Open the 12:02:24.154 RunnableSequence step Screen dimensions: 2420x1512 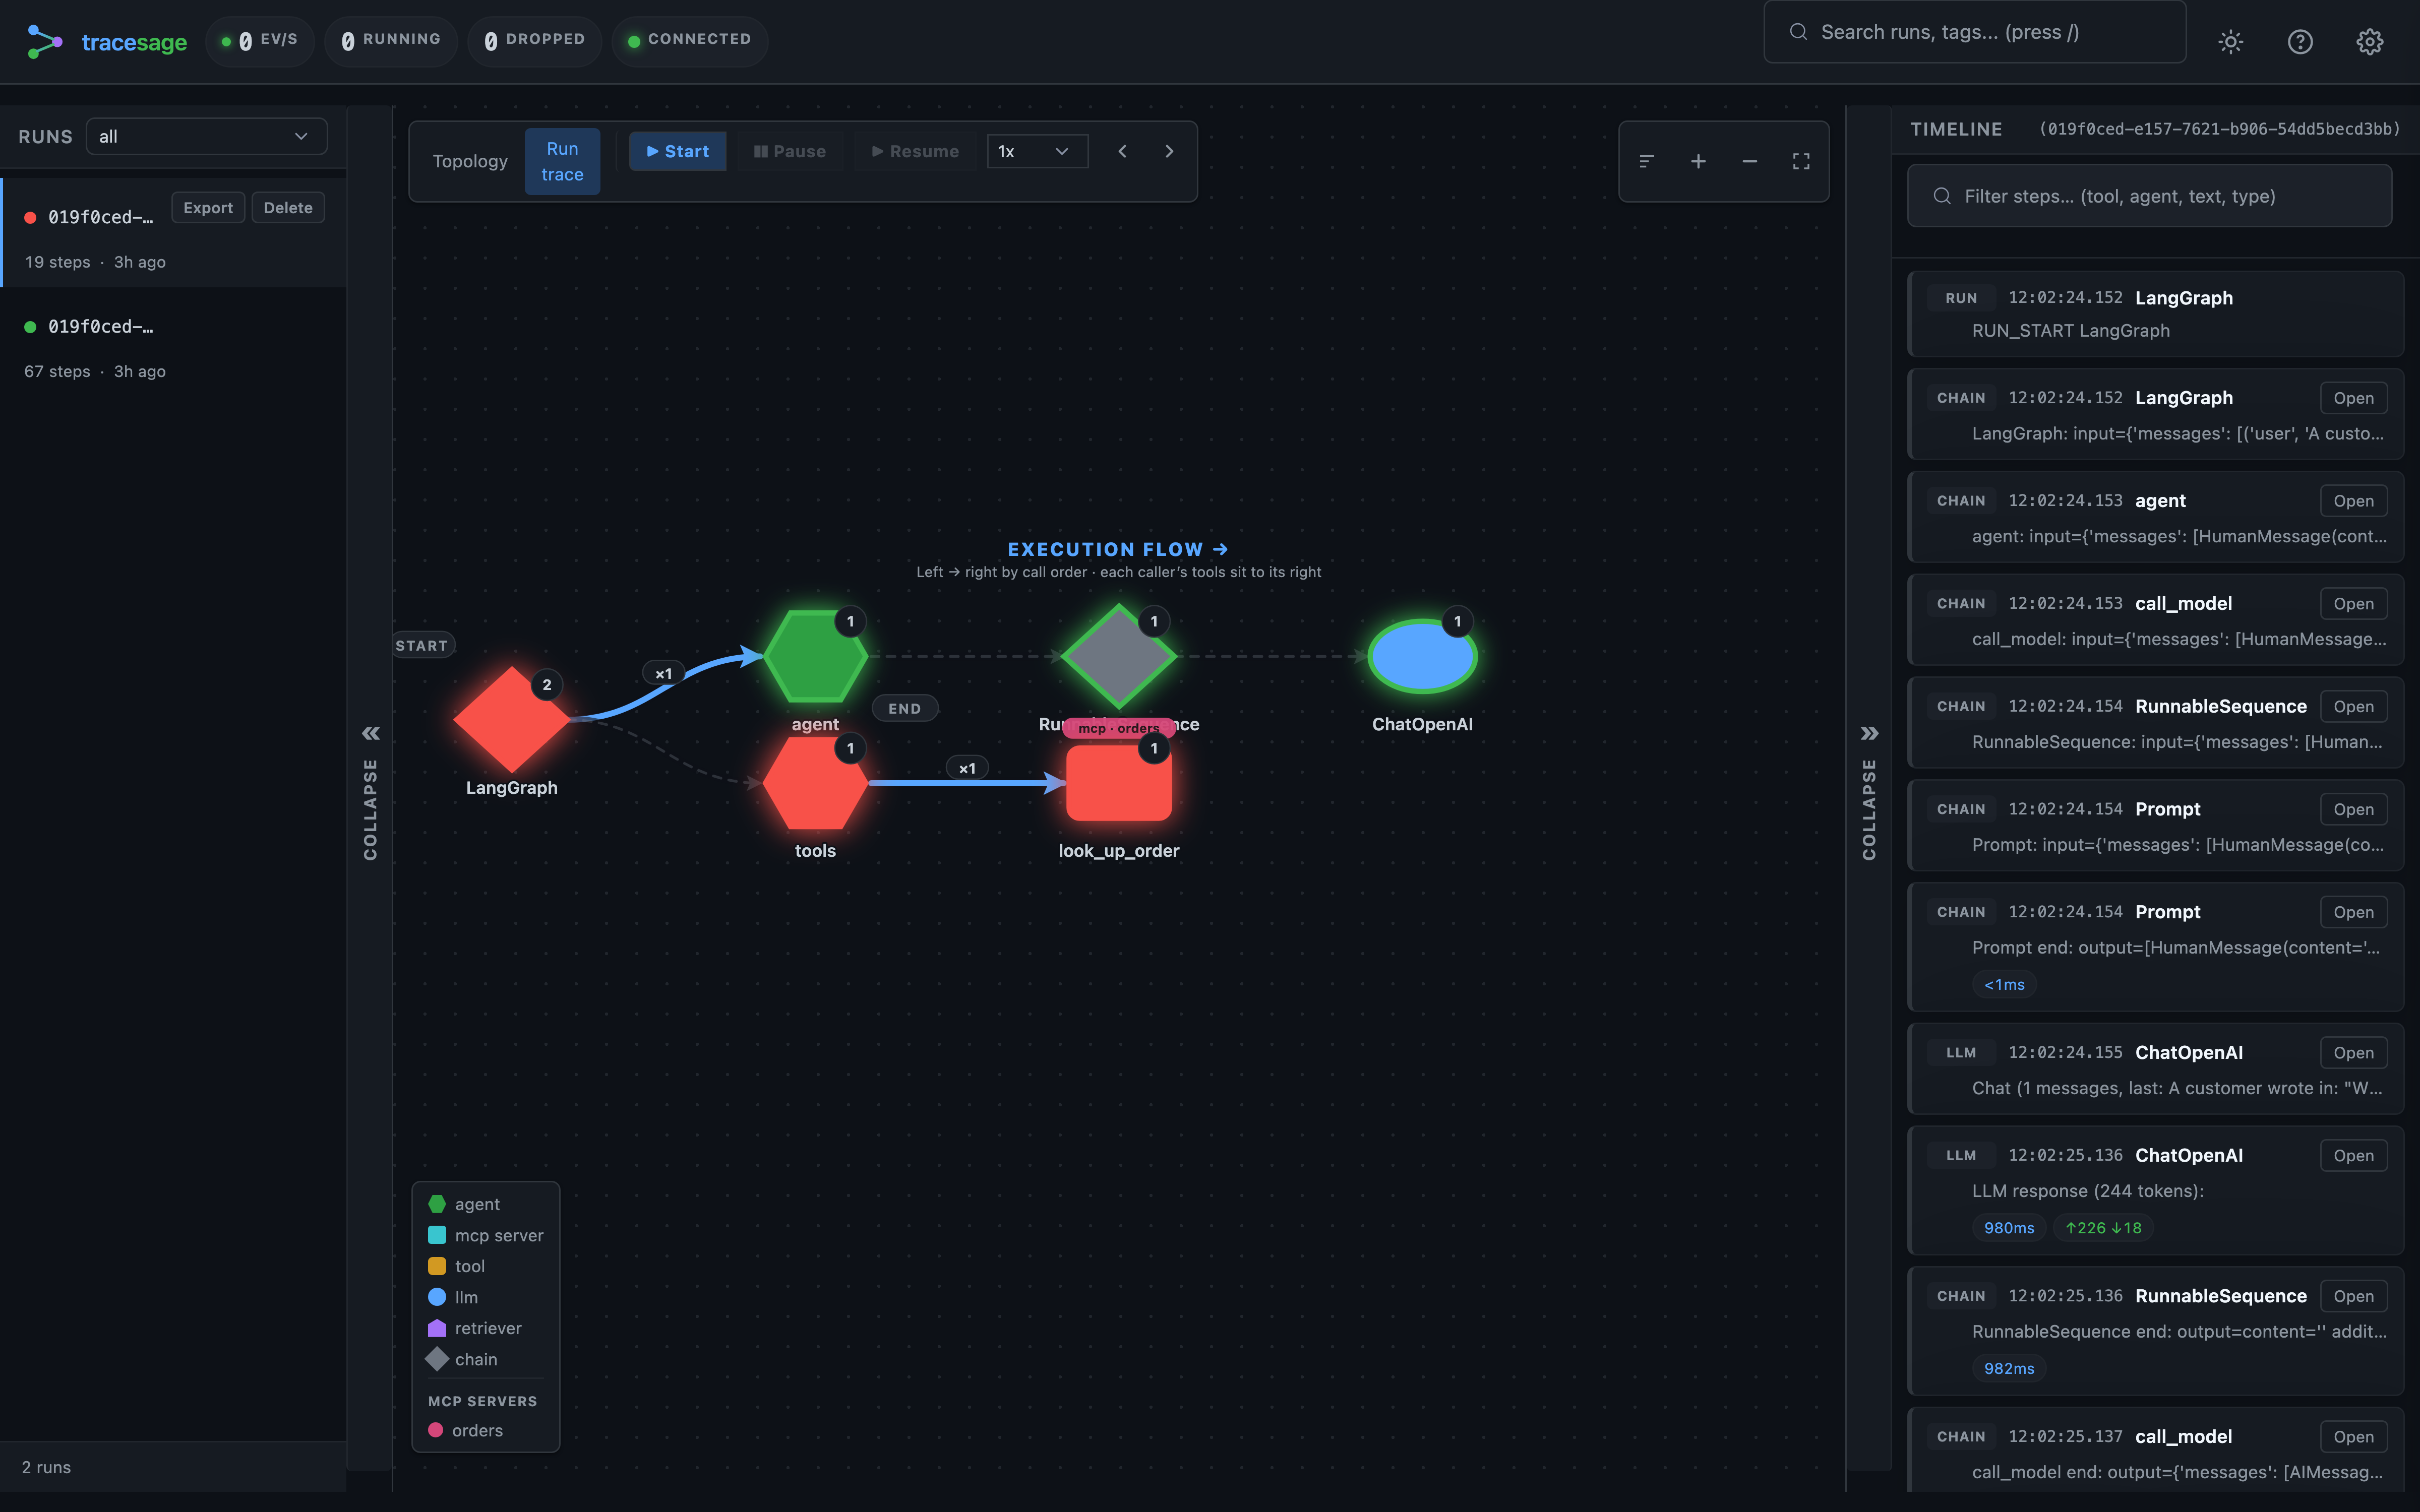(x=2353, y=706)
